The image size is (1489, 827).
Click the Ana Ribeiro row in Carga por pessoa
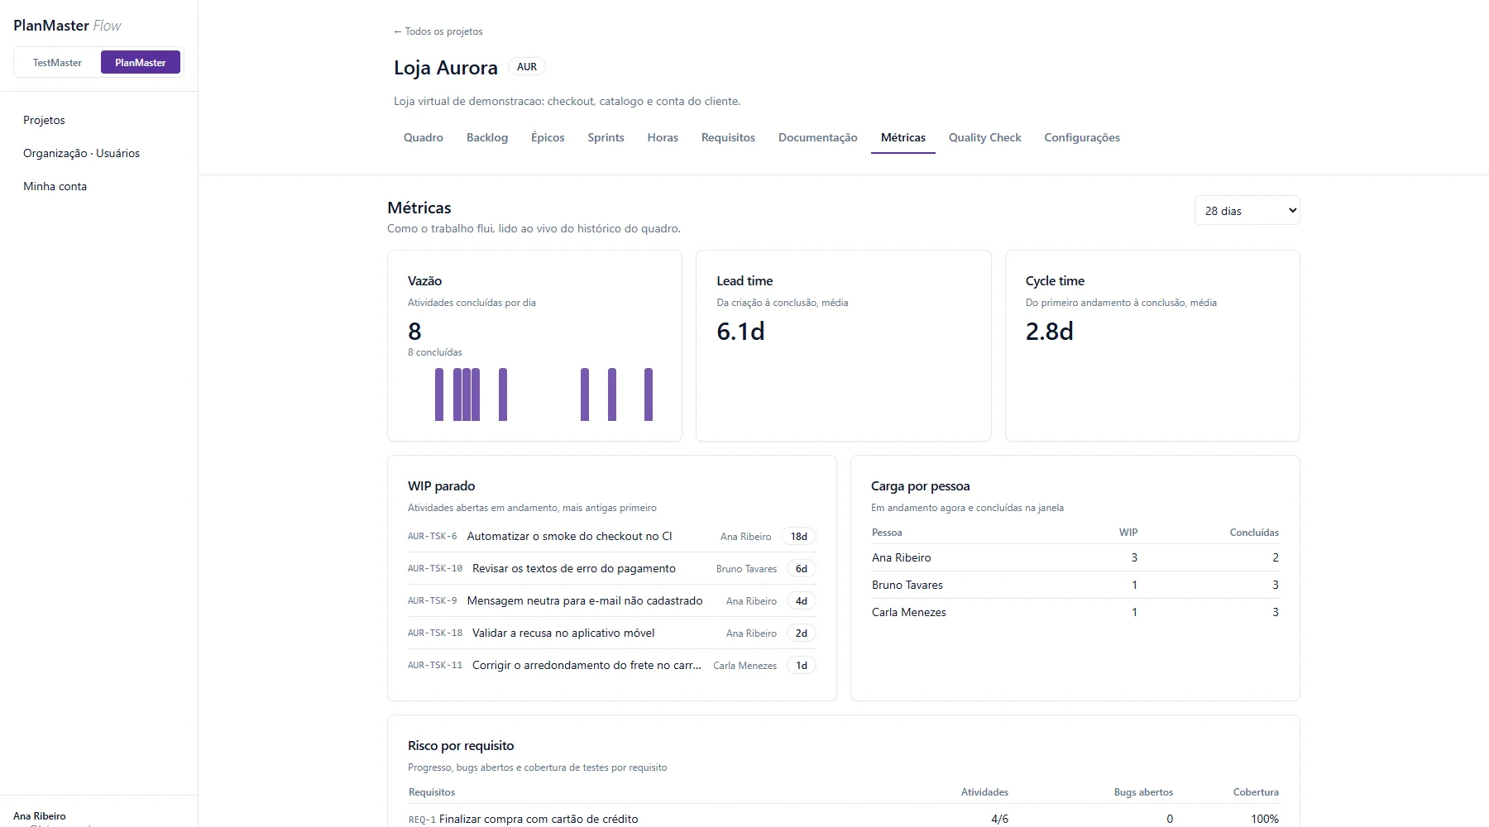pos(1075,557)
